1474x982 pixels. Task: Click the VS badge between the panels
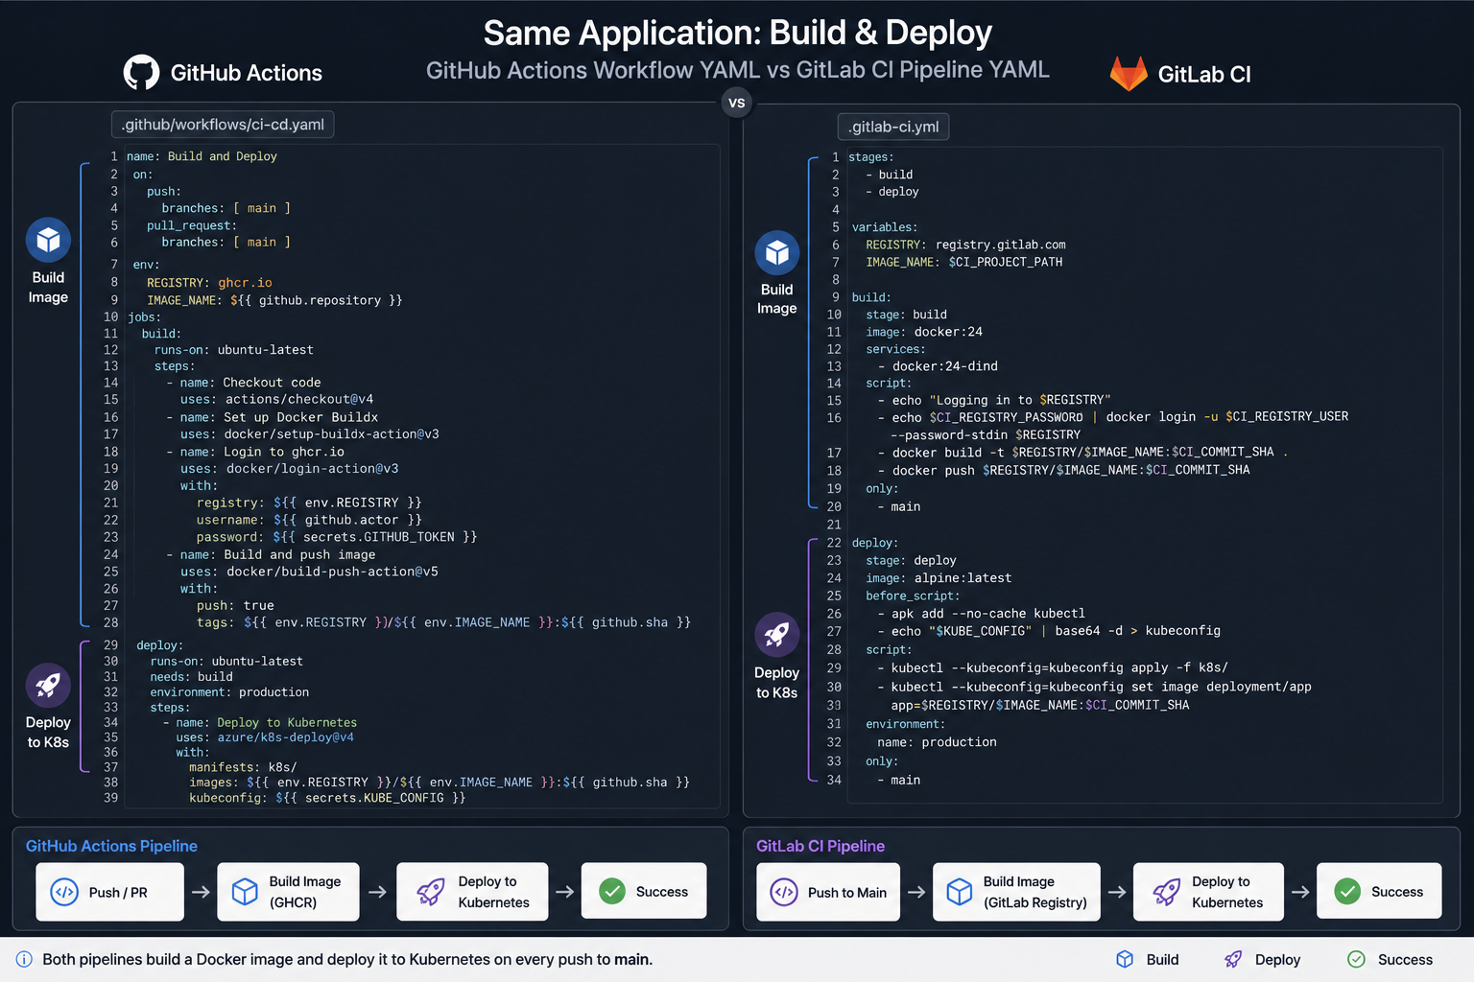(x=737, y=103)
